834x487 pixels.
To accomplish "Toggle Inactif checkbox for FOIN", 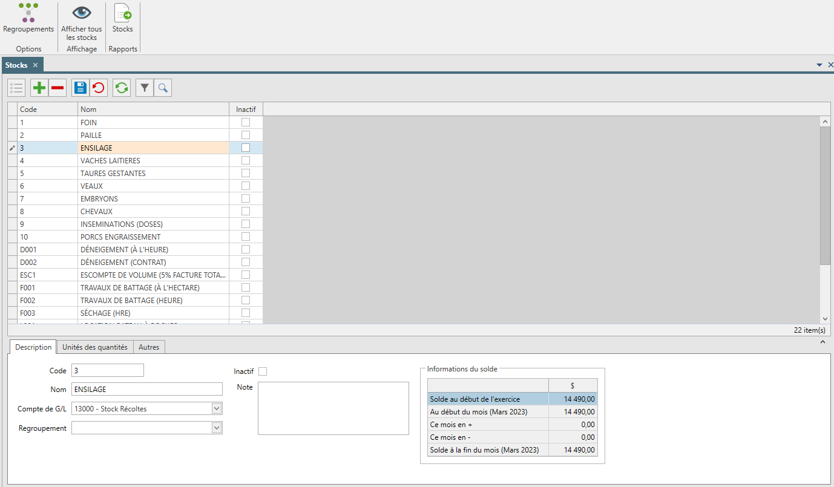I will coord(246,122).
